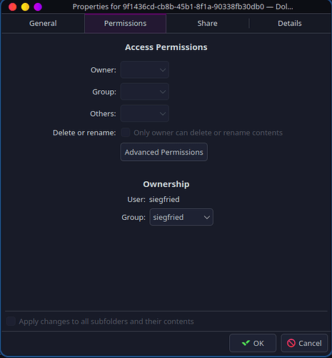The image size is (332, 358).
Task: Click the chevron arrow in the Others combo box
Action: (x=163, y=114)
